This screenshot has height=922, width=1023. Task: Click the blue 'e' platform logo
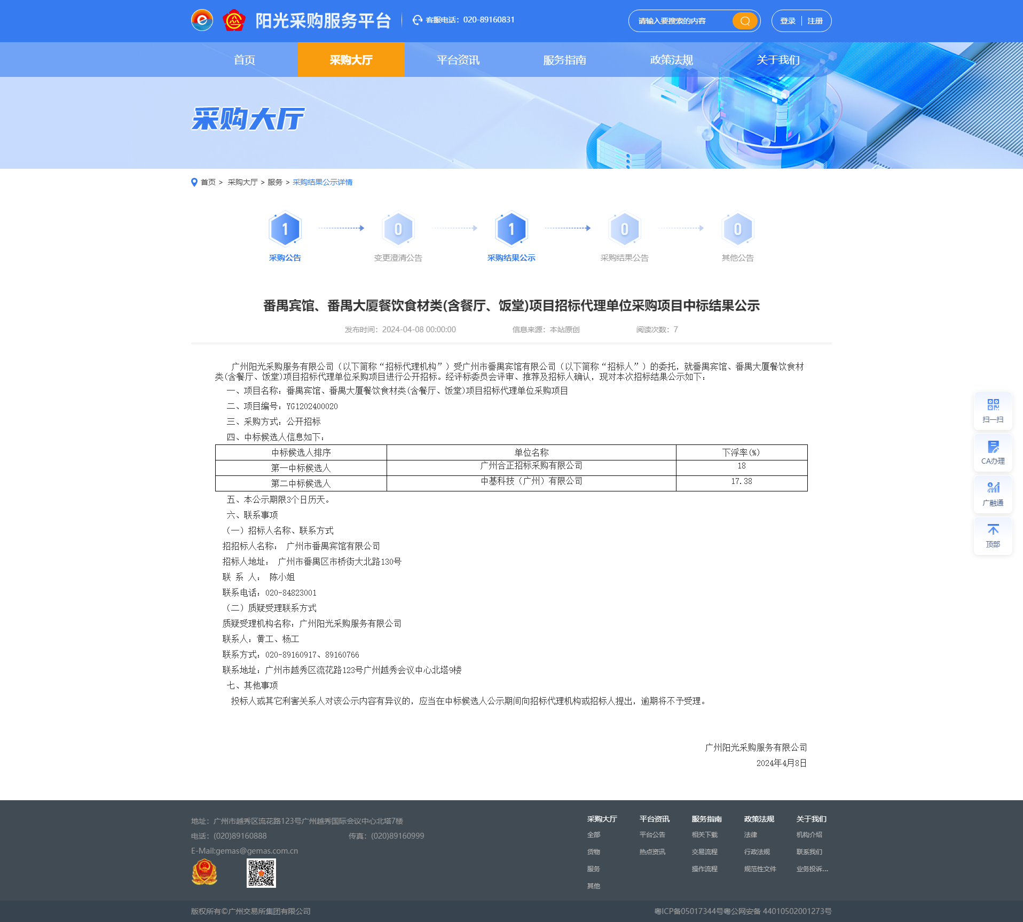click(x=202, y=21)
